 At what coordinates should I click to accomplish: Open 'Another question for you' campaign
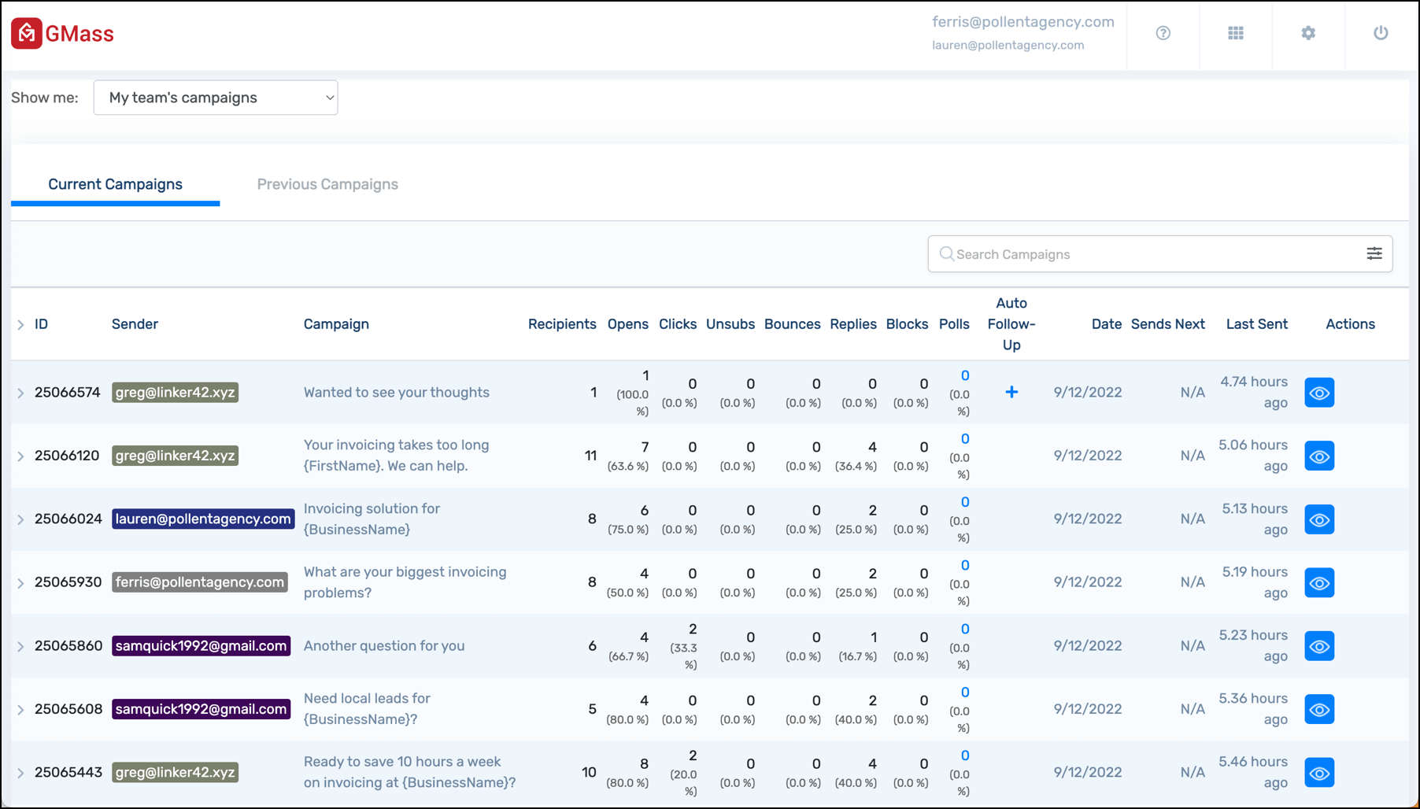383,645
